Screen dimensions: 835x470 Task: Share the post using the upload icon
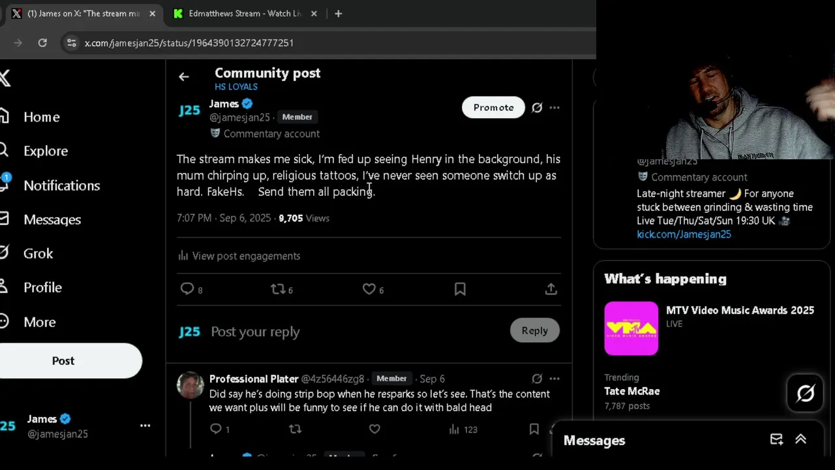551,289
